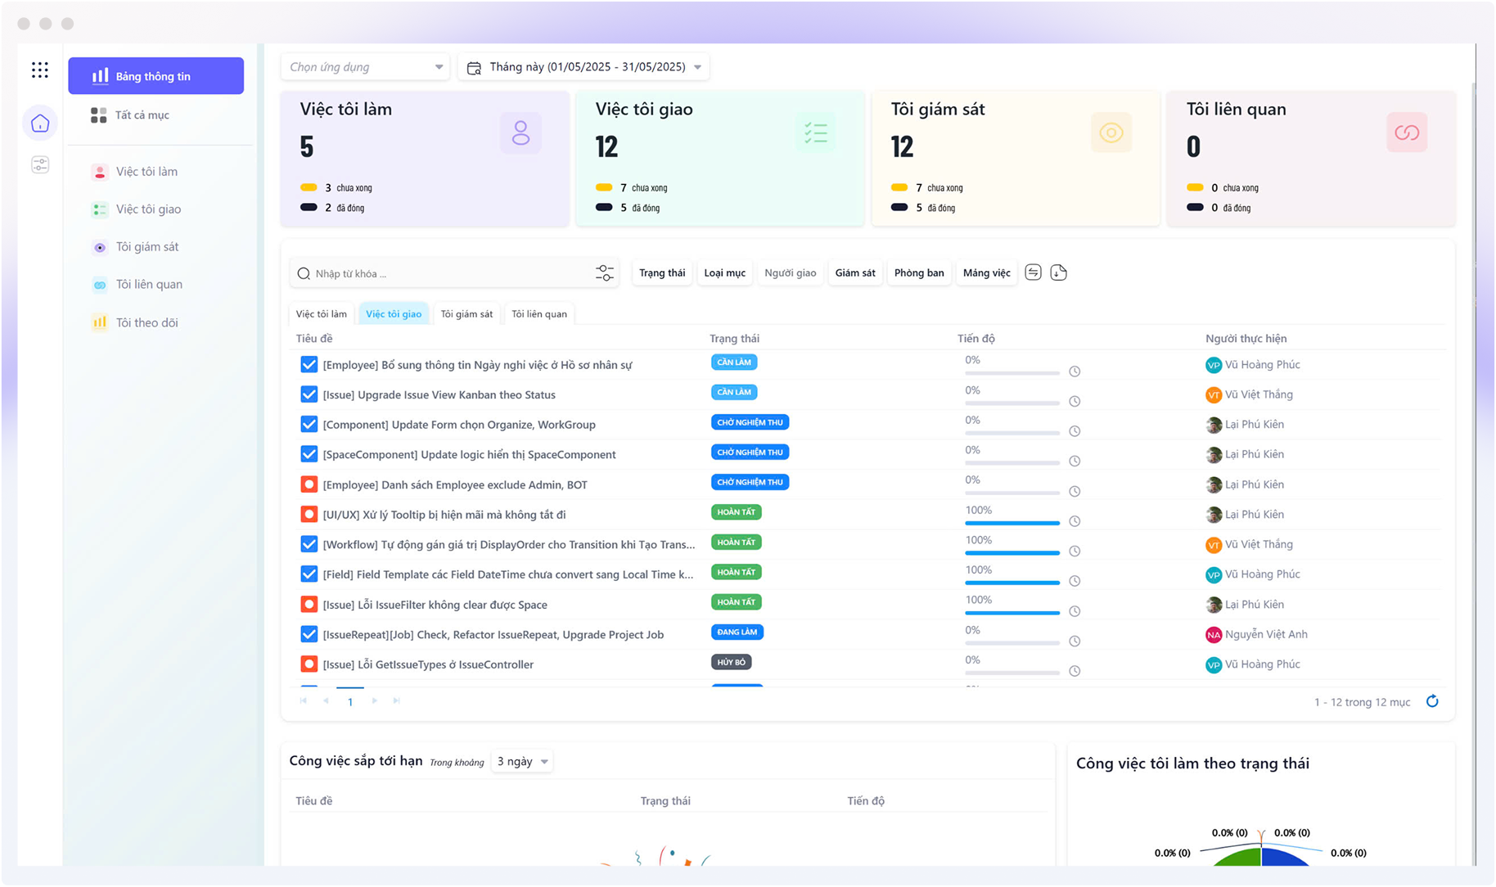Click the home icon in left rail
The image size is (1496, 887).
click(x=40, y=124)
